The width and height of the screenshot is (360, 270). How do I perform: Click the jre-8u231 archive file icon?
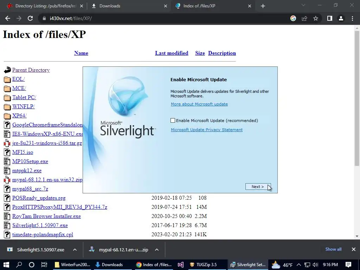(7, 143)
